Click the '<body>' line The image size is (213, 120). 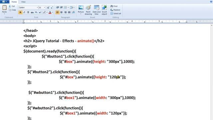point(30,36)
